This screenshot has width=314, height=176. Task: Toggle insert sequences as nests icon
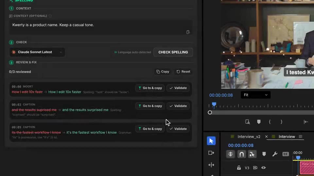231,154
